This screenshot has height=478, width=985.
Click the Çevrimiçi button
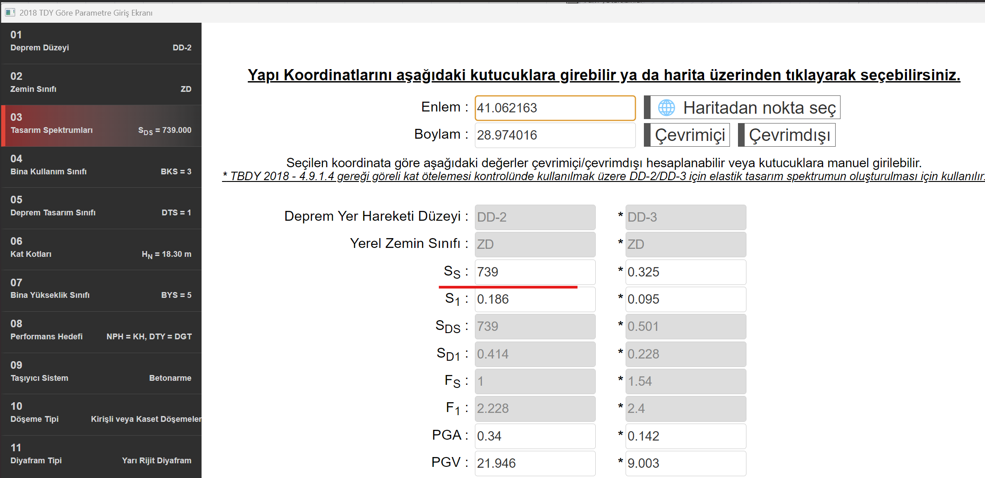pyautogui.click(x=687, y=135)
